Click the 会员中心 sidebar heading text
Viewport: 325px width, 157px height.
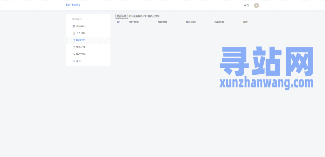[x=77, y=19]
